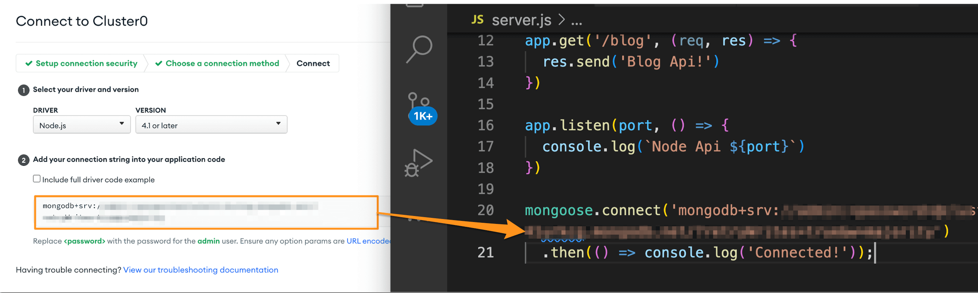Screen dimensions: 978x293
Task: Click the green checkmark beside Setup connection security
Action: pyautogui.click(x=29, y=63)
